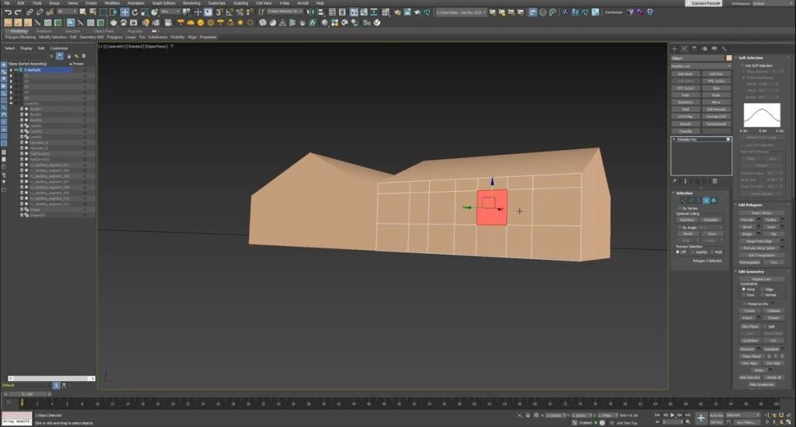Select the Vertex sub-object level icon

click(684, 200)
